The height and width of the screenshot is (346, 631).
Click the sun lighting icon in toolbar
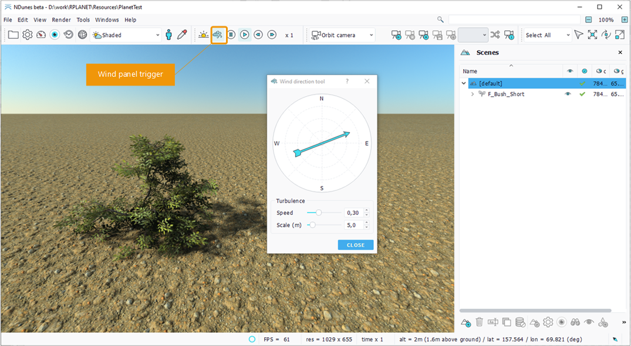point(203,35)
